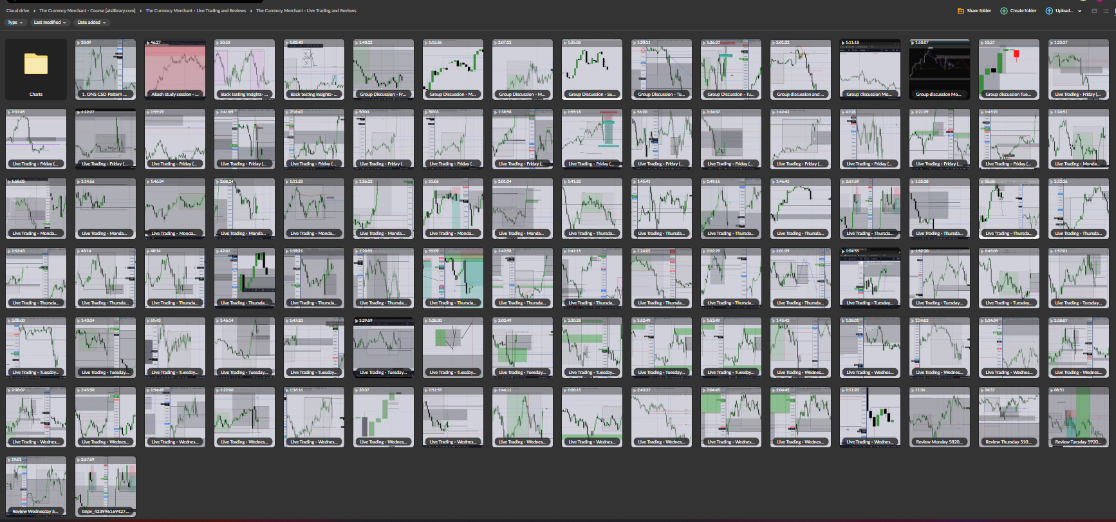Expand the Type filter dropdown
This screenshot has height=522, width=1116.
click(15, 23)
